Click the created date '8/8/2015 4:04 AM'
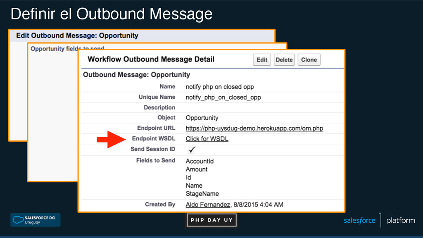Image resolution: width=423 pixels, height=238 pixels. pos(259,205)
